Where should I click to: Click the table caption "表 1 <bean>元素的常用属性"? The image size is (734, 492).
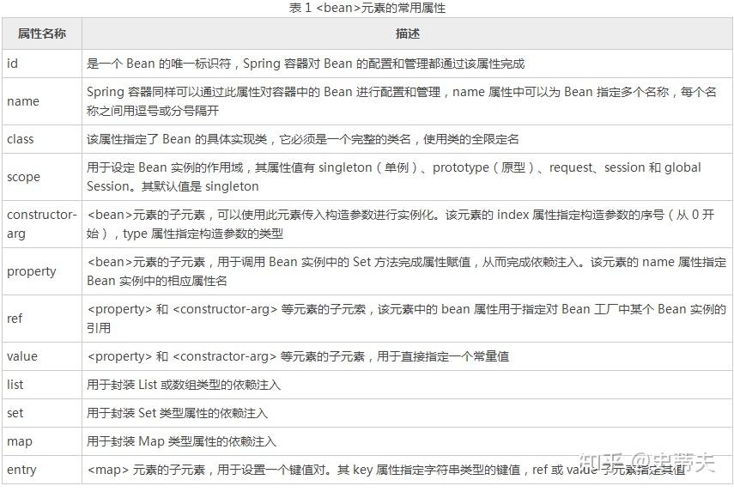coord(367,8)
